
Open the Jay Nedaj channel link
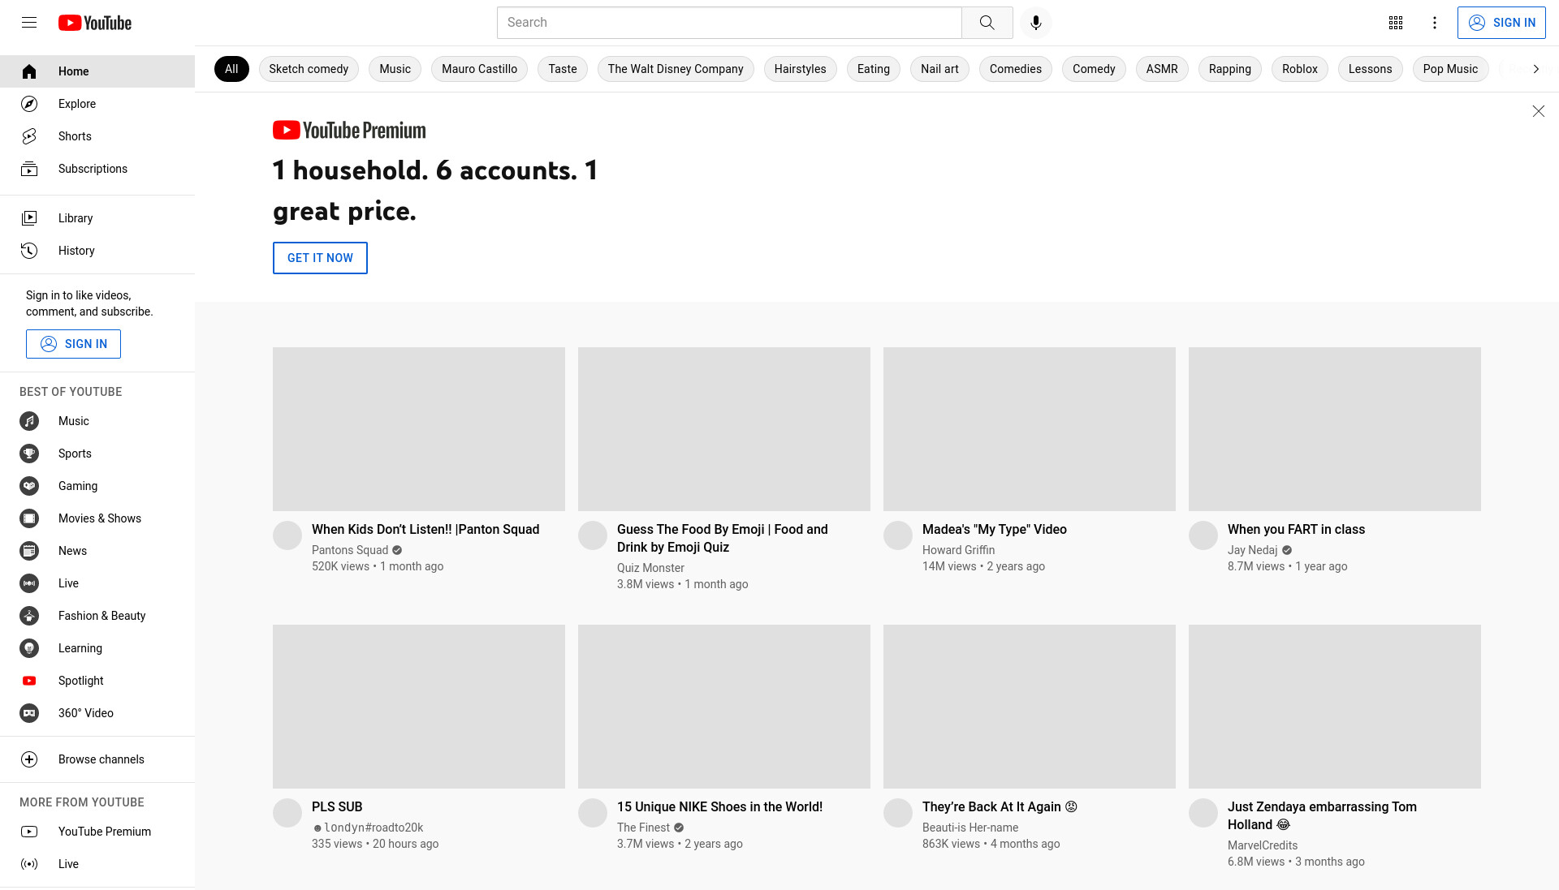click(x=1252, y=550)
